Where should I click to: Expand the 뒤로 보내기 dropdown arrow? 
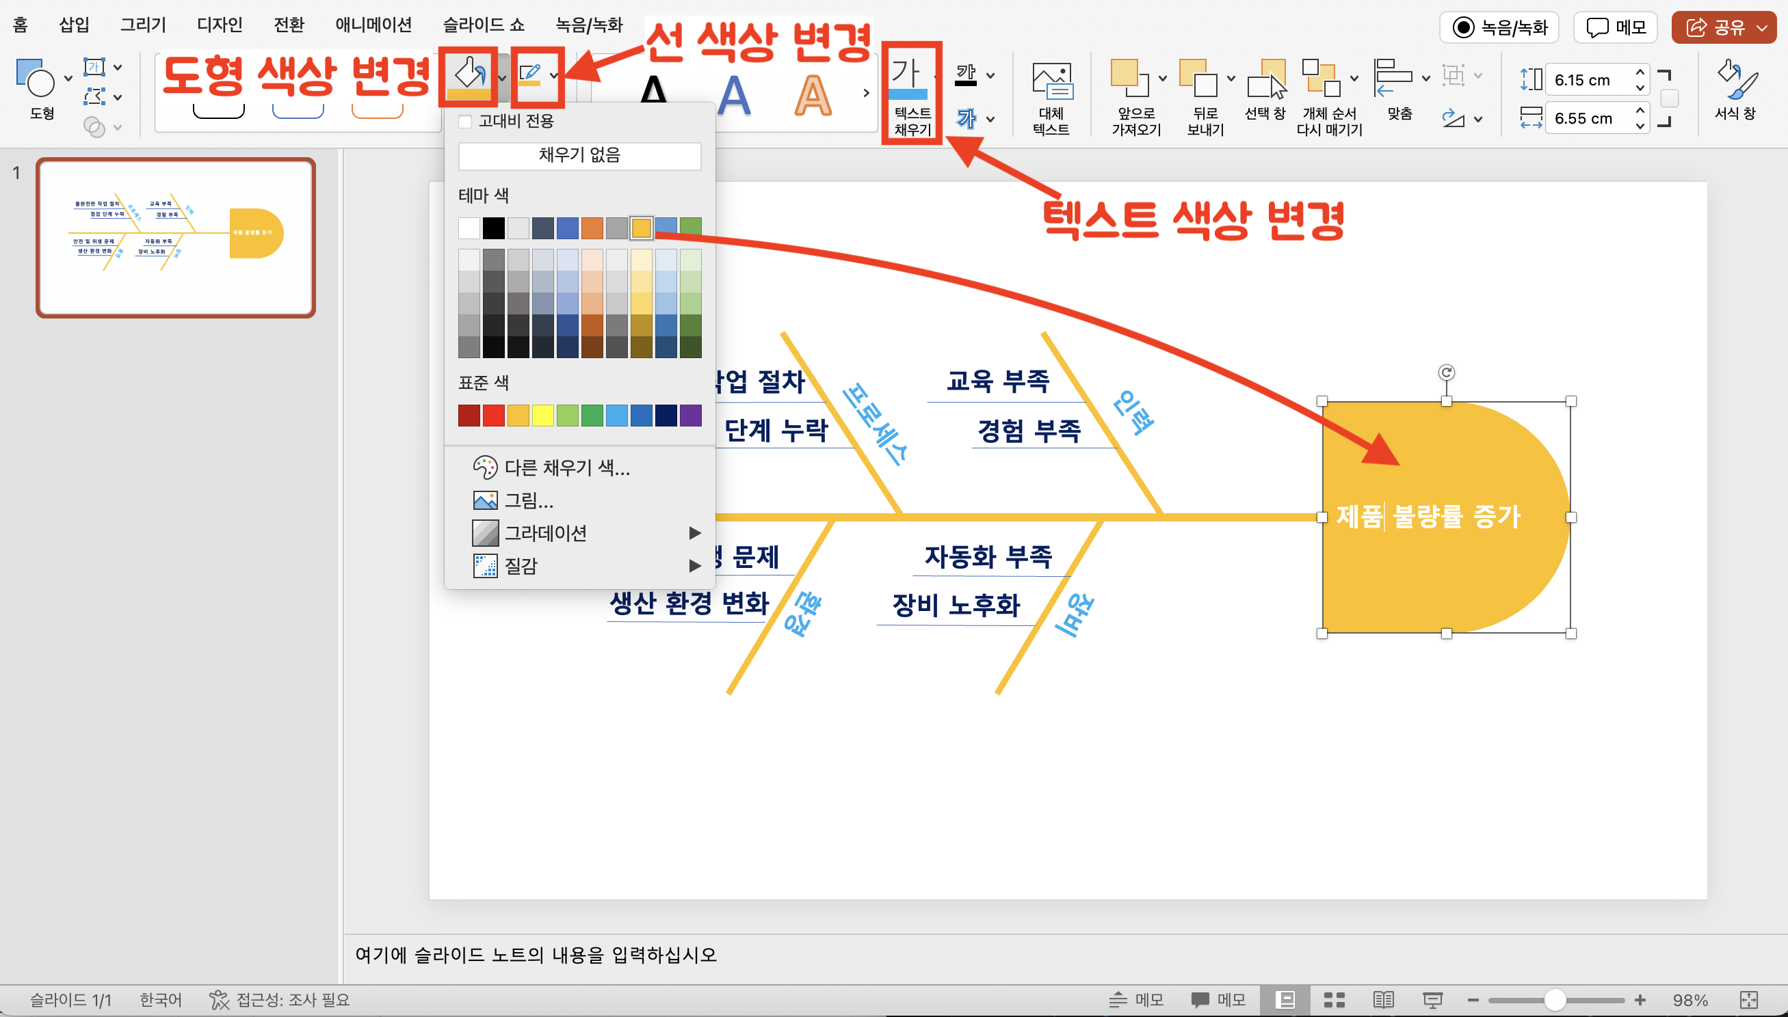click(1231, 78)
